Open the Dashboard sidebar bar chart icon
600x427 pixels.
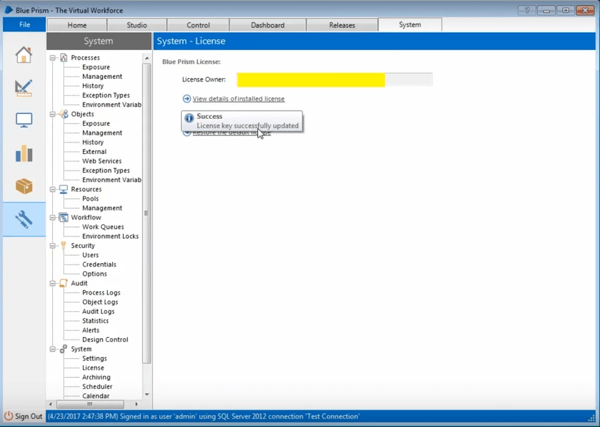click(x=24, y=153)
